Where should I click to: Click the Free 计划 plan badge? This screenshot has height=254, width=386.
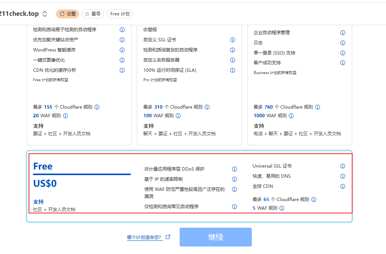tap(120, 14)
